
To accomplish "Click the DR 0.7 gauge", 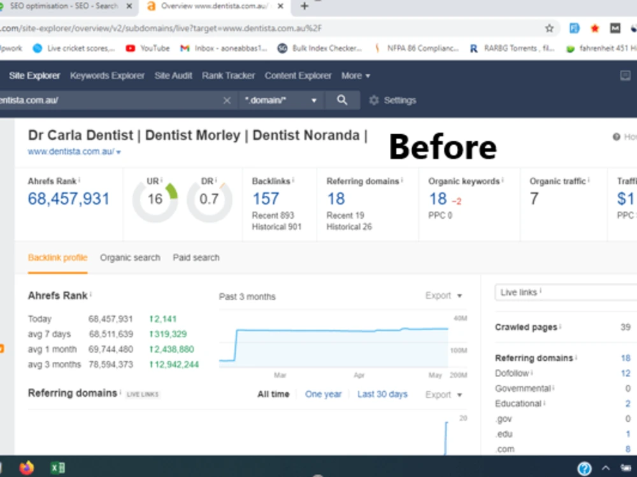I will click(209, 200).
